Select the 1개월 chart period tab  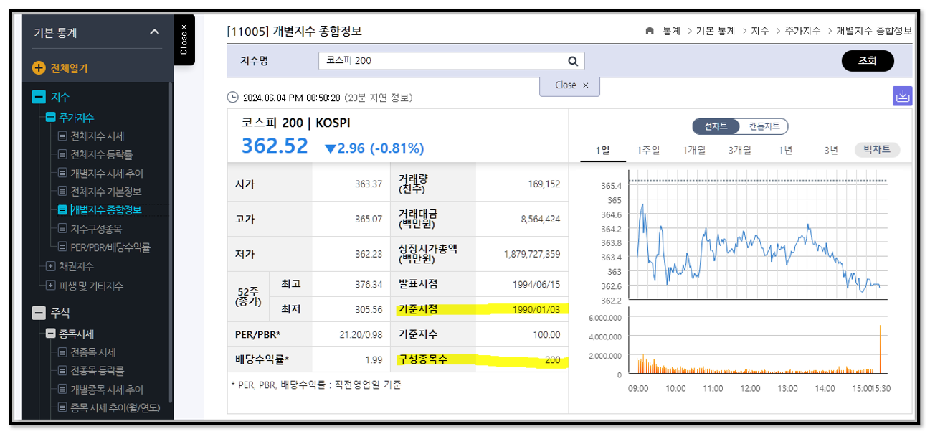coord(693,150)
